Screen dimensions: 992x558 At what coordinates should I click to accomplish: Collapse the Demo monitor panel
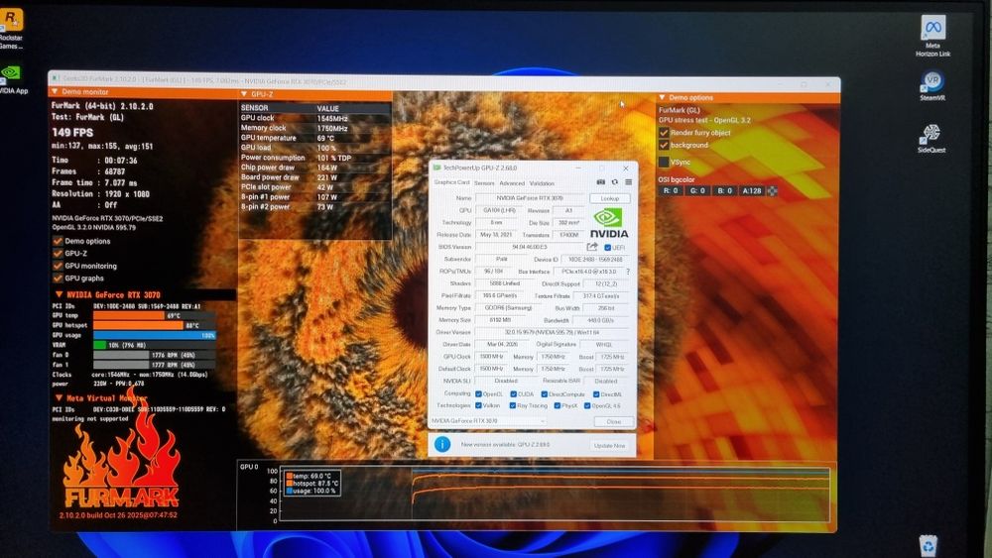tap(55, 92)
